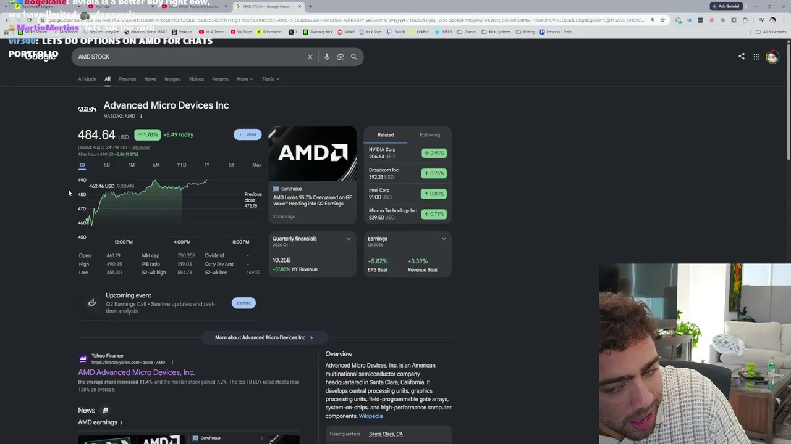Click the Explore button for Q2 Earnings Call
The height and width of the screenshot is (444, 791).
(x=243, y=303)
